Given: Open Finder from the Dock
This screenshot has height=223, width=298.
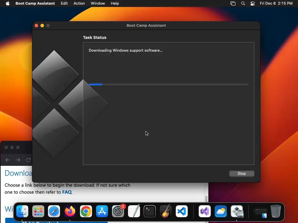Looking at the screenshot, I should coord(22,211).
